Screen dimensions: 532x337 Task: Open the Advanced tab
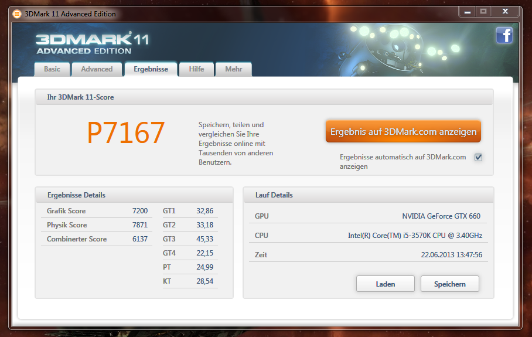(97, 69)
